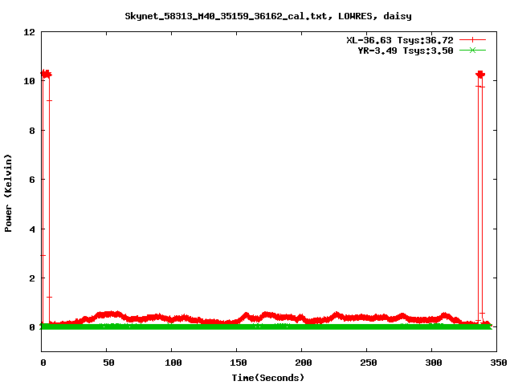Select the YR-3.49 Tsys:3.50 legend label
The height and width of the screenshot is (385, 514).
point(405,51)
